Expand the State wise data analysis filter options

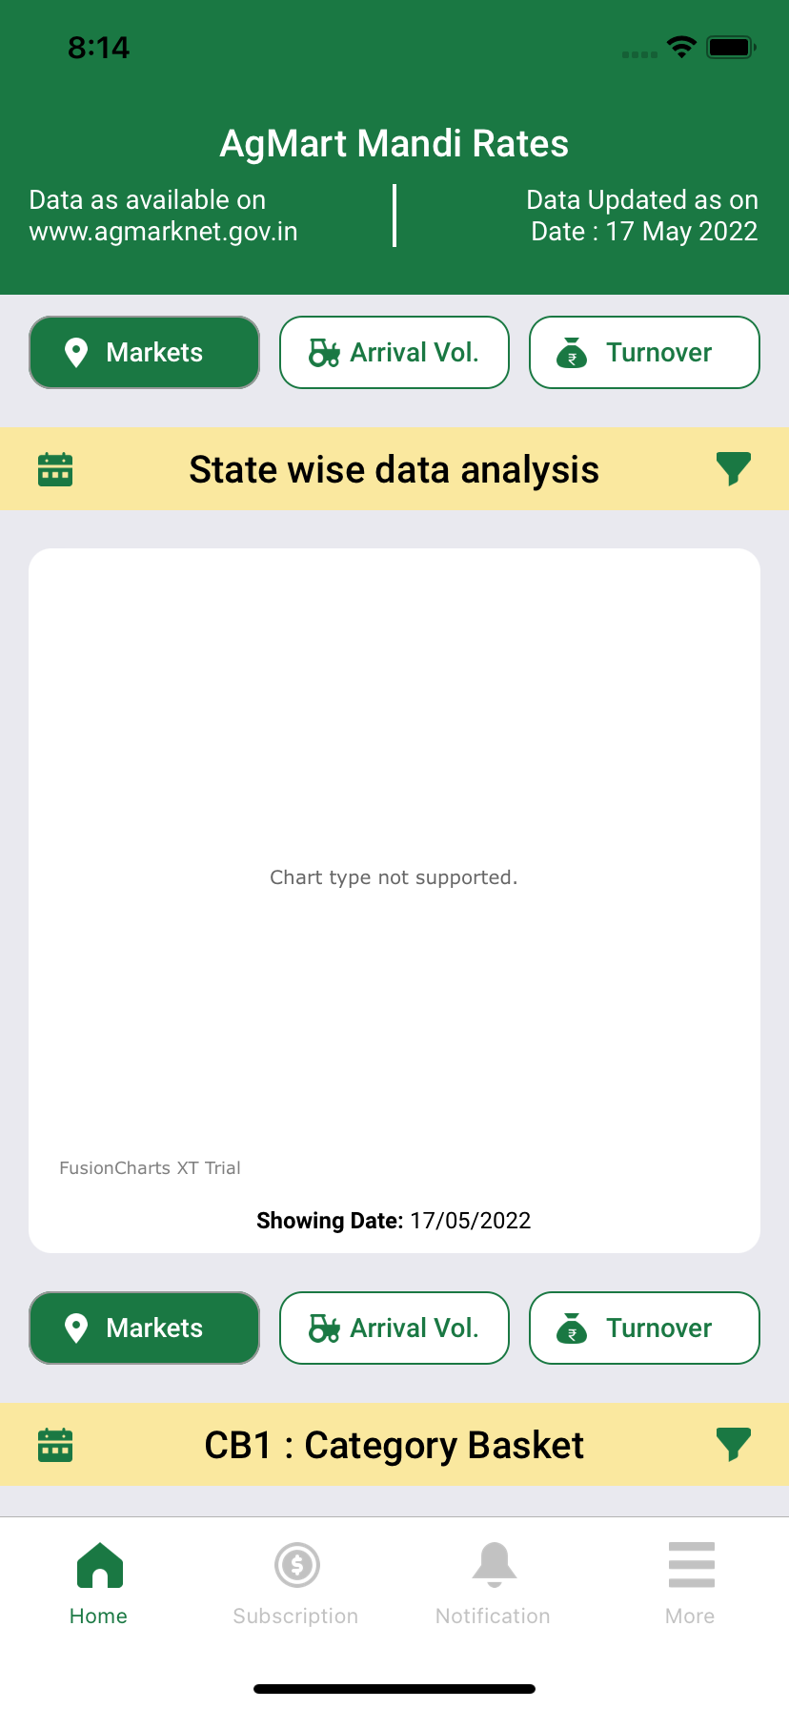(733, 468)
